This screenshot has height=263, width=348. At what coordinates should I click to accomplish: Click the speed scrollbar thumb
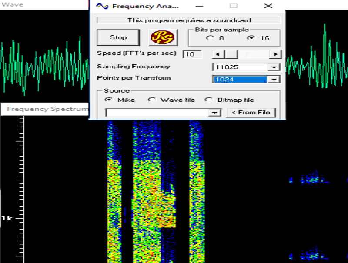pos(231,54)
